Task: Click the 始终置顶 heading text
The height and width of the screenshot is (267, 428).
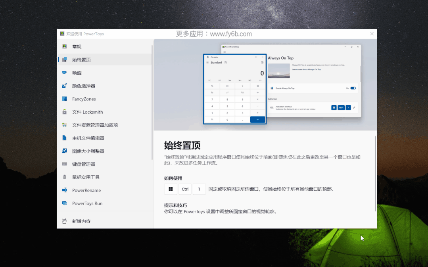Action: 182,145
